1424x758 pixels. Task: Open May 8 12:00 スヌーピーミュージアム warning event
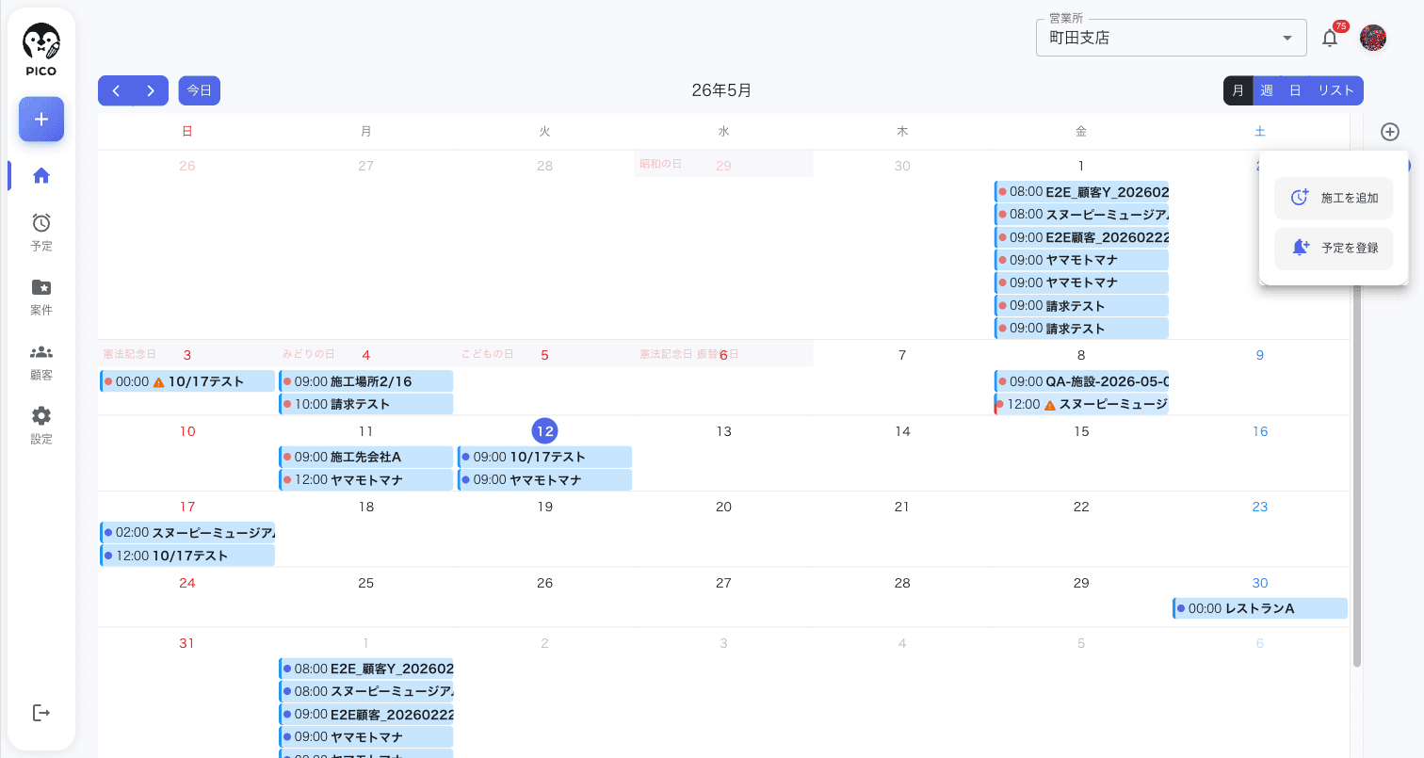1082,404
